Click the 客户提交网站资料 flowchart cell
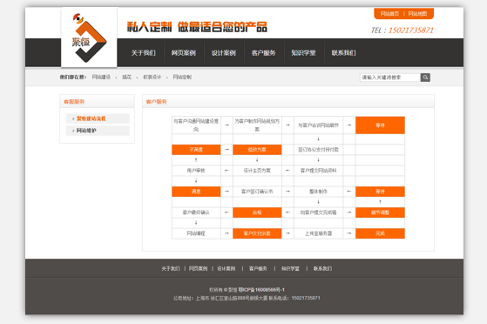 318,171
